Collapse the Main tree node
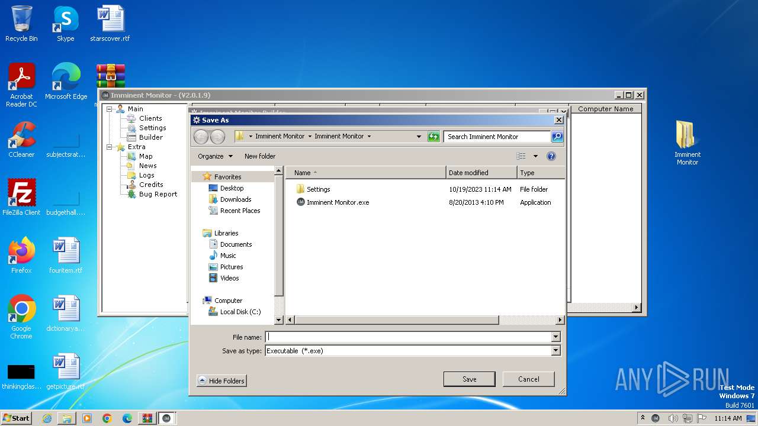Image resolution: width=758 pixels, height=426 pixels. pos(109,109)
